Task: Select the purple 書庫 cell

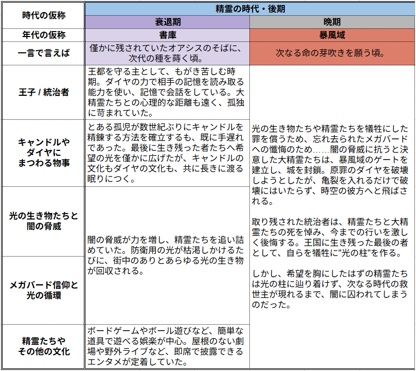Action: [168, 35]
